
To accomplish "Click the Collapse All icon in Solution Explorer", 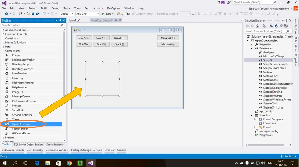I will (281, 26).
